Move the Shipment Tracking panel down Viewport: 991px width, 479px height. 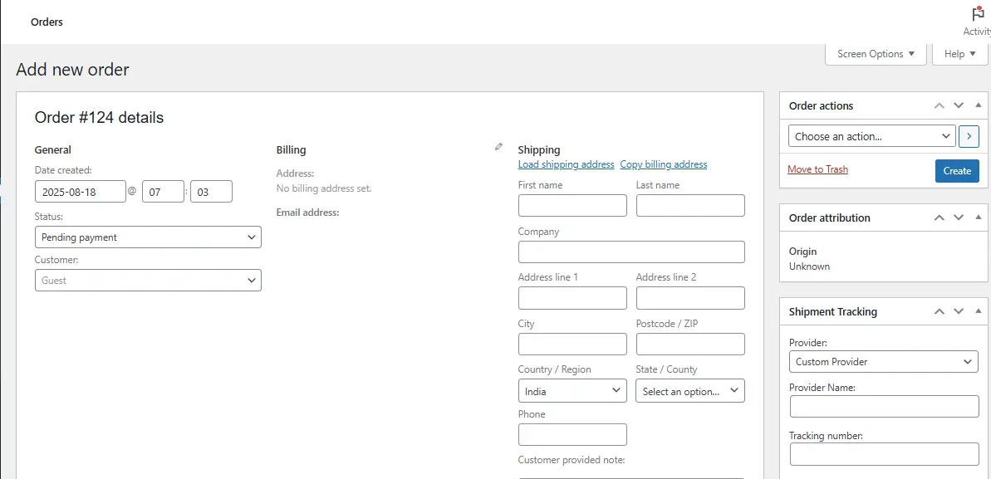[x=958, y=311]
